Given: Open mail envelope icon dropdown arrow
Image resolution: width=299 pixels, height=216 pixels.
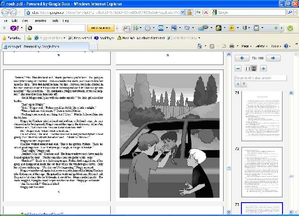Looking at the screenshot, I should [x=167, y=28].
